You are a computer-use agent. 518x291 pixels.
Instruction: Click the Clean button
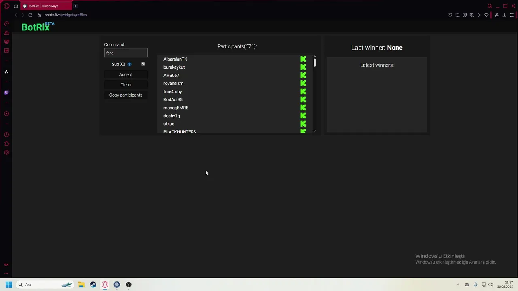(126, 85)
